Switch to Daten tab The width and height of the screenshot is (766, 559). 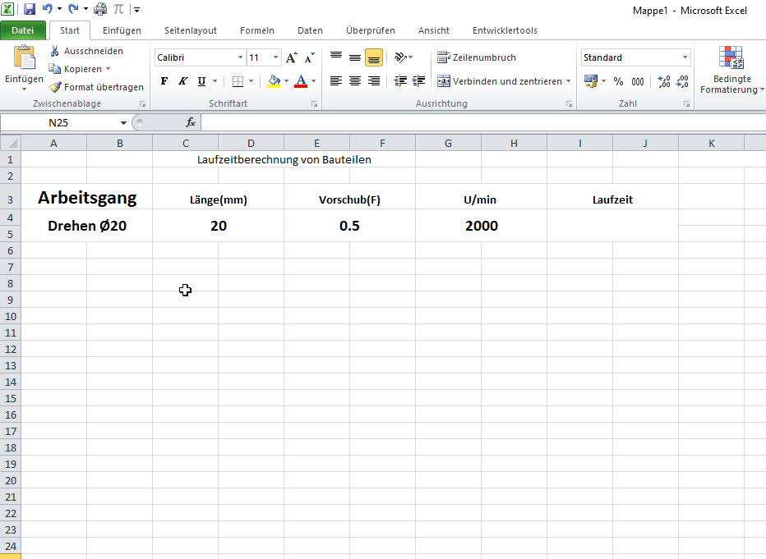pyautogui.click(x=310, y=30)
